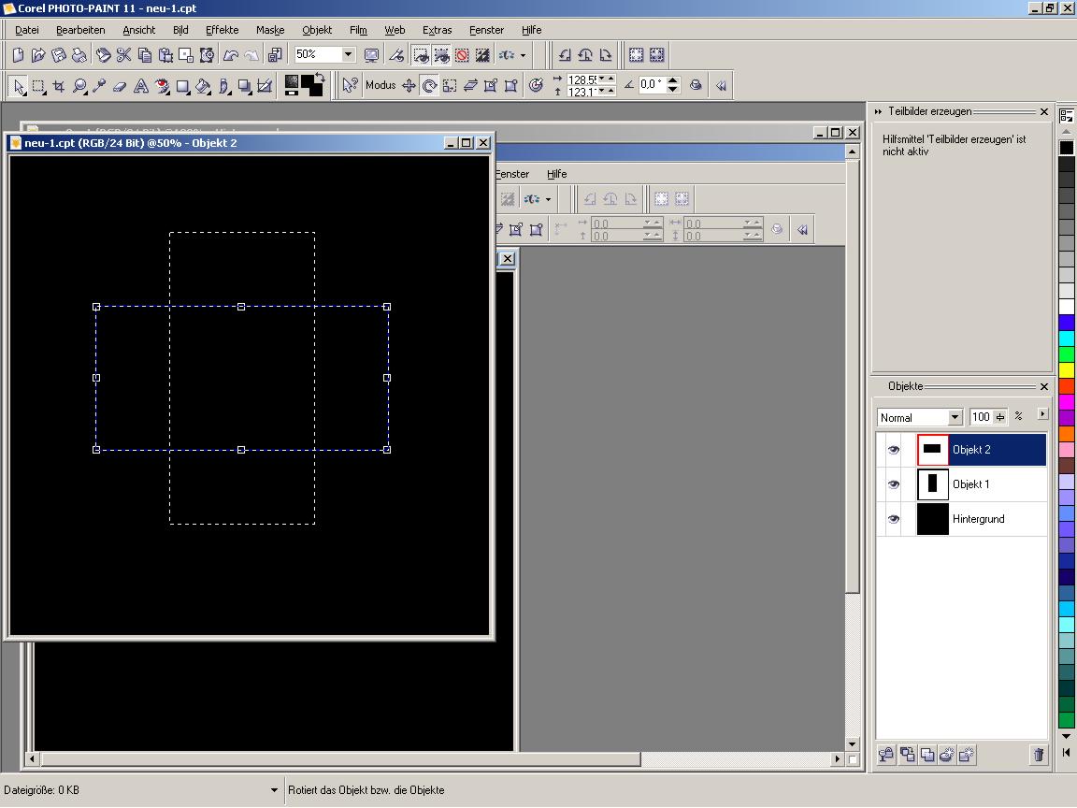Click the Scissors cut icon
This screenshot has height=808, width=1077.
pos(123,55)
